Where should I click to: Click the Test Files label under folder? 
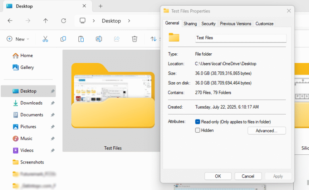click(x=113, y=148)
